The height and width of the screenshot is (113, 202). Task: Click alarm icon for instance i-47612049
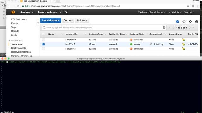[x=183, y=40]
